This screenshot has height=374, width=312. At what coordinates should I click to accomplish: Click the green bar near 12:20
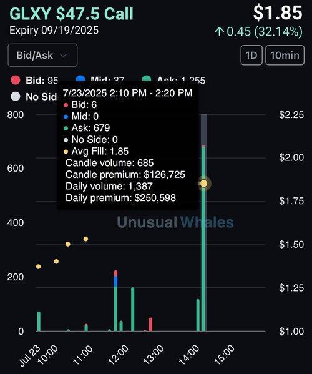[x=133, y=309]
